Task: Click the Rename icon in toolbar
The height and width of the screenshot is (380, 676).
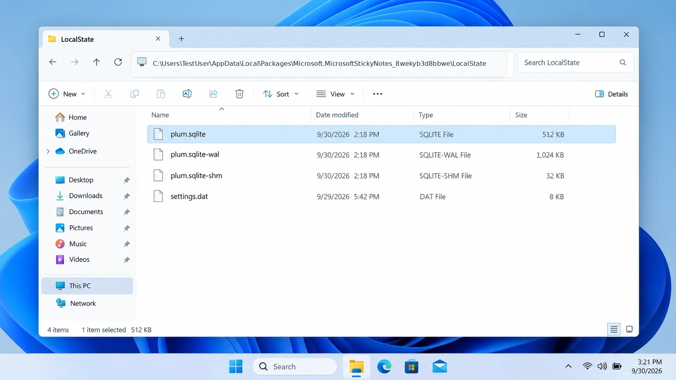Action: pos(187,94)
